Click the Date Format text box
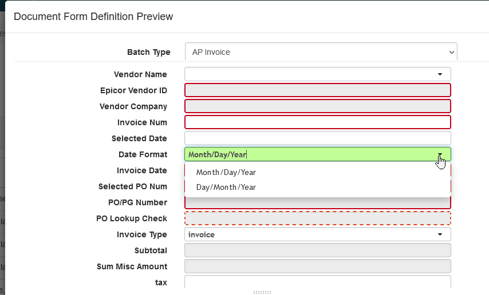The height and width of the screenshot is (295, 489). (309, 154)
